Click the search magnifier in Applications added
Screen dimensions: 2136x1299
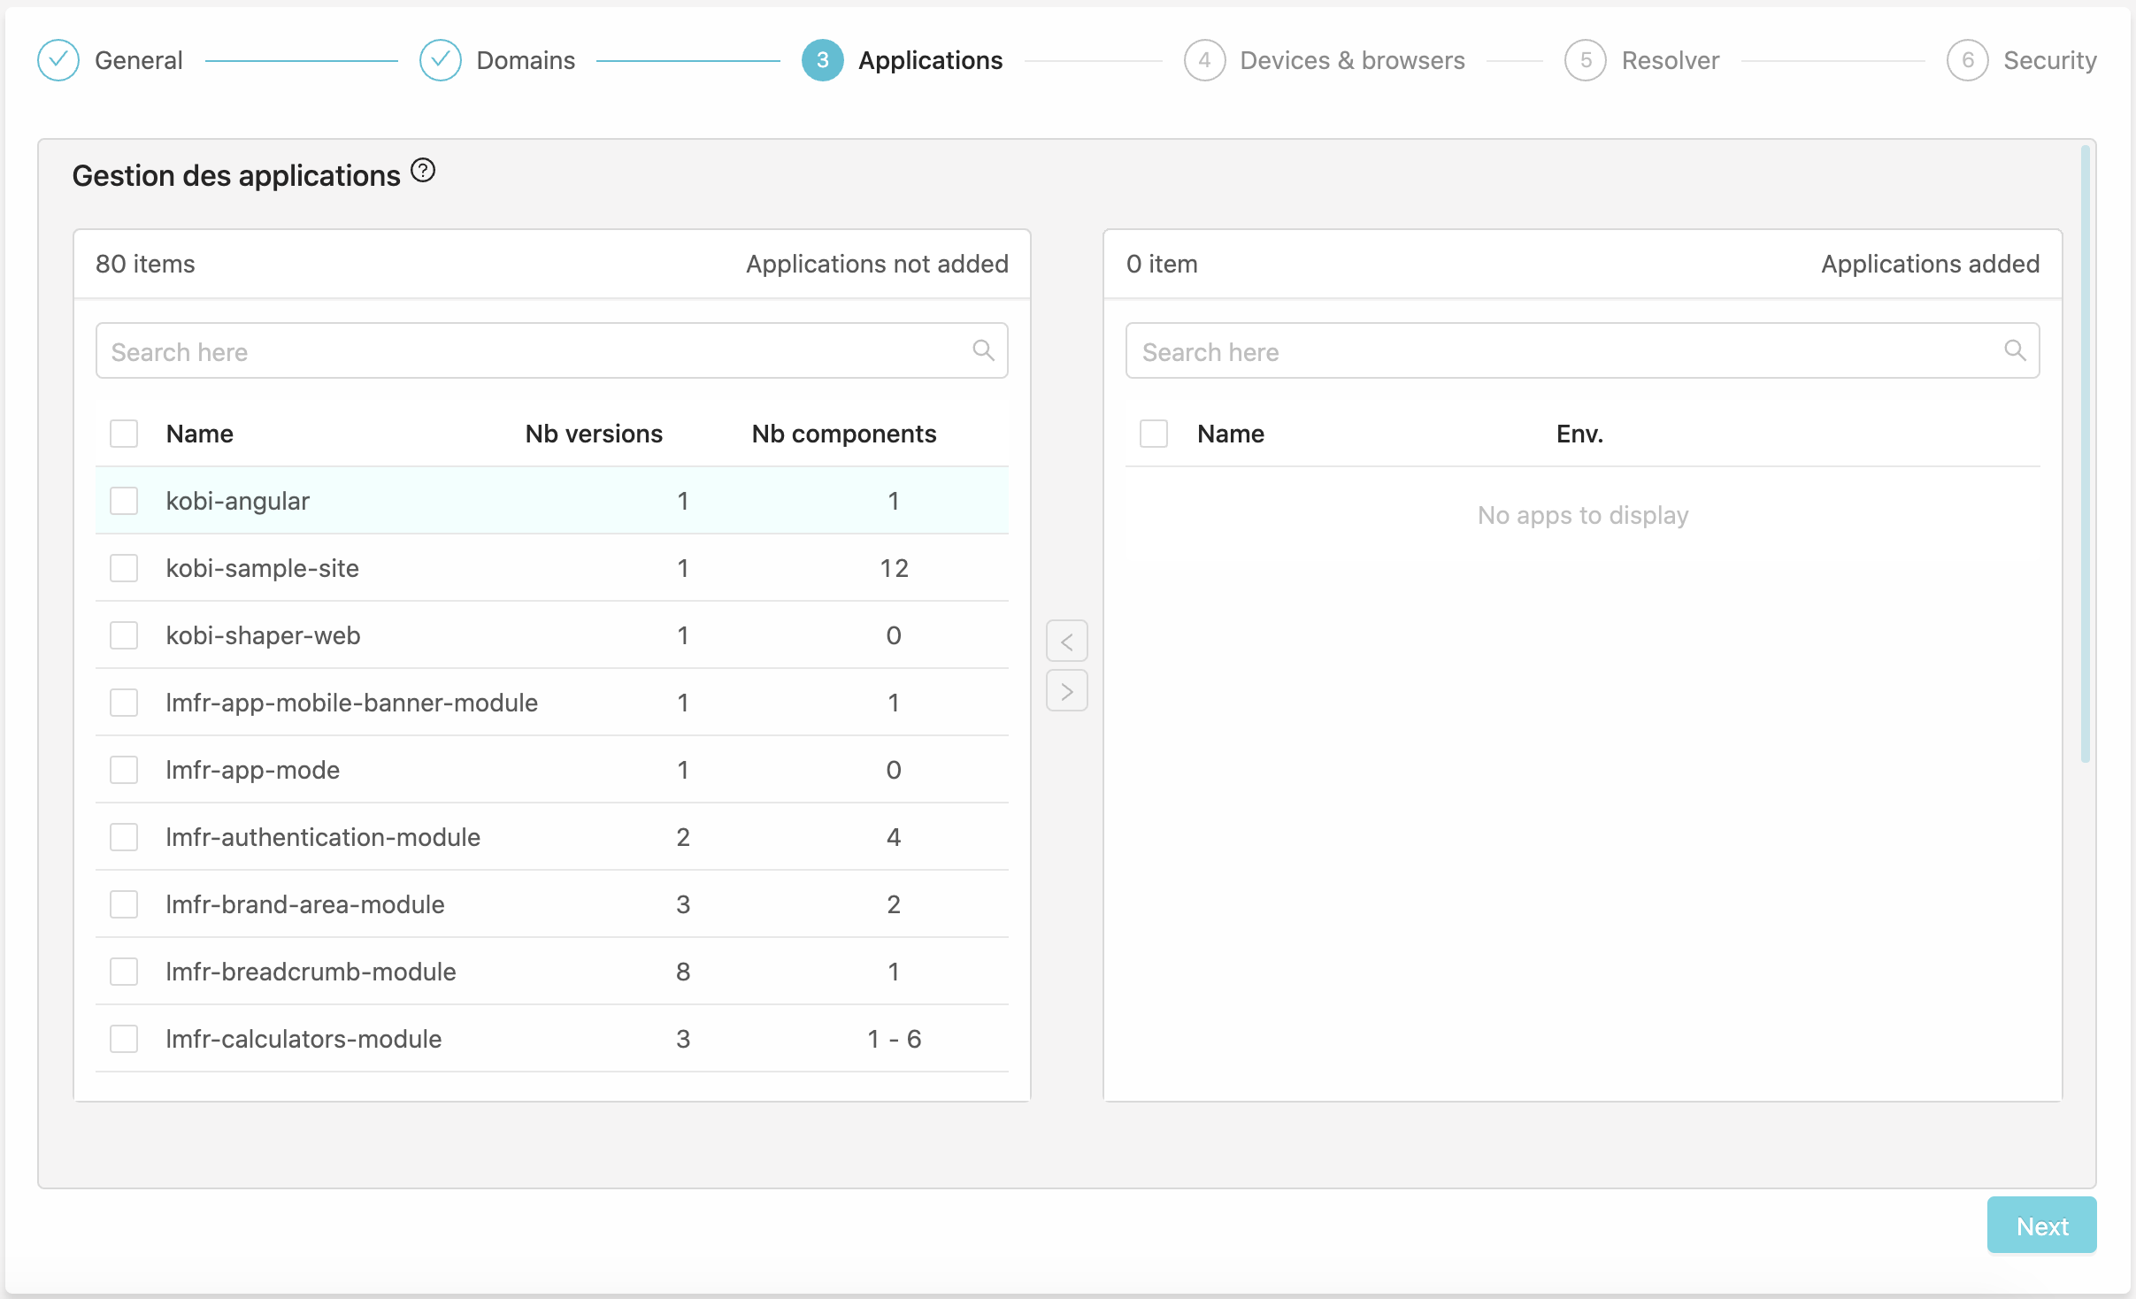(2015, 350)
